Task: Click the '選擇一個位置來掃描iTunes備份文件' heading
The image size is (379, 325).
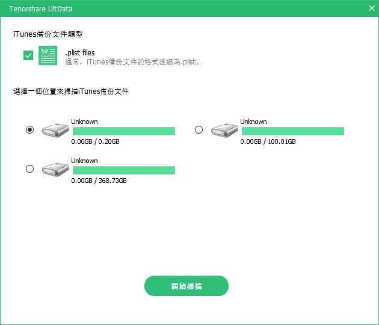Action: point(71,91)
